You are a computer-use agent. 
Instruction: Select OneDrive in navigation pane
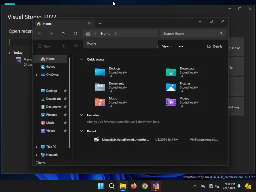52,75
